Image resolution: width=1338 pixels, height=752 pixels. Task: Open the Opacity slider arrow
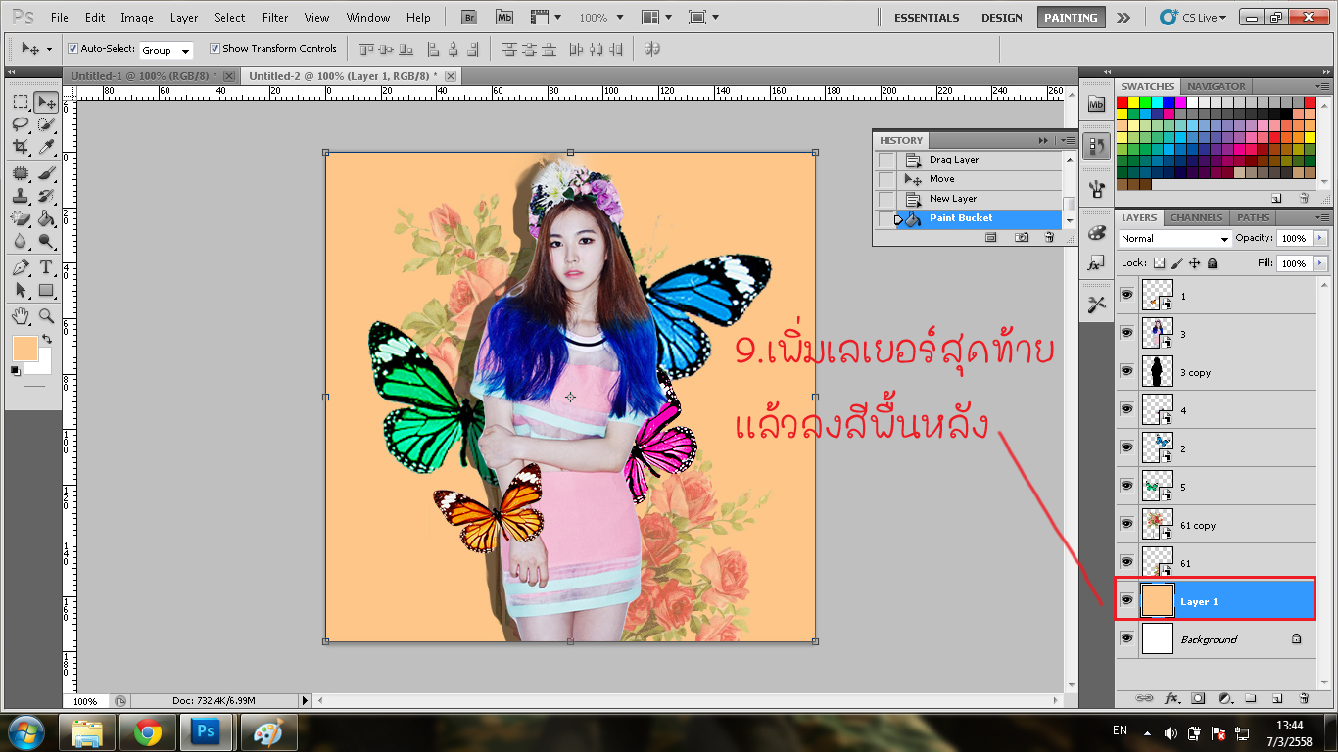(1319, 239)
